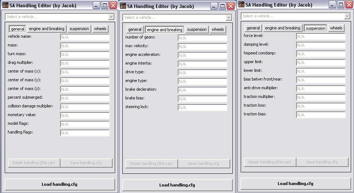Minimize the left SA Handling Editor window
Viewport: 354px width, 193px height.
point(96,5)
